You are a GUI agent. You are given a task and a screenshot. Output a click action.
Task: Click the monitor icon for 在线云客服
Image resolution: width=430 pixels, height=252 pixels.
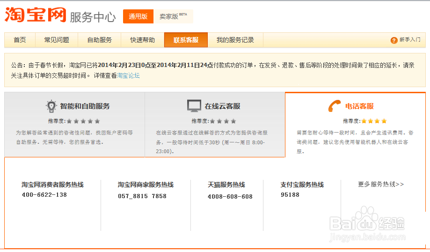[194, 106]
